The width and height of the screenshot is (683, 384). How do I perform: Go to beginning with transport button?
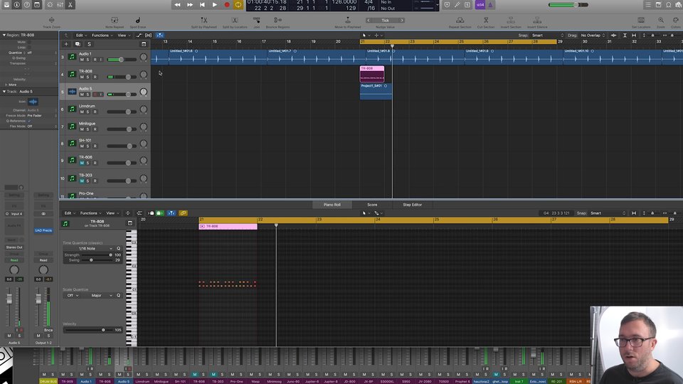(202, 5)
